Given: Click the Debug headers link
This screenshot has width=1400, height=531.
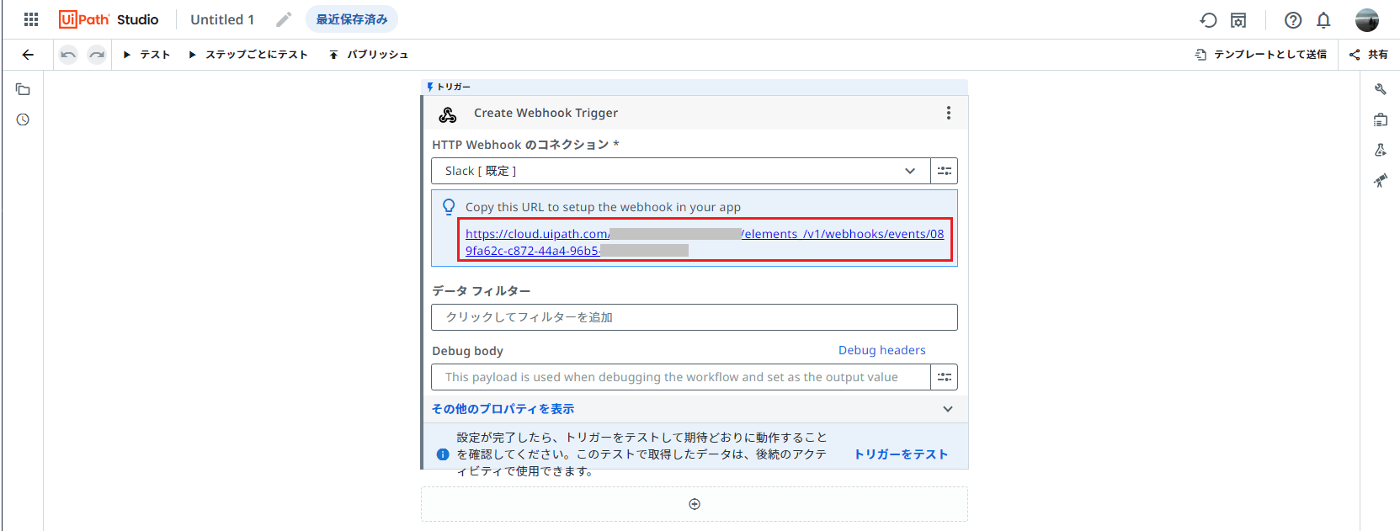Looking at the screenshot, I should click(881, 350).
